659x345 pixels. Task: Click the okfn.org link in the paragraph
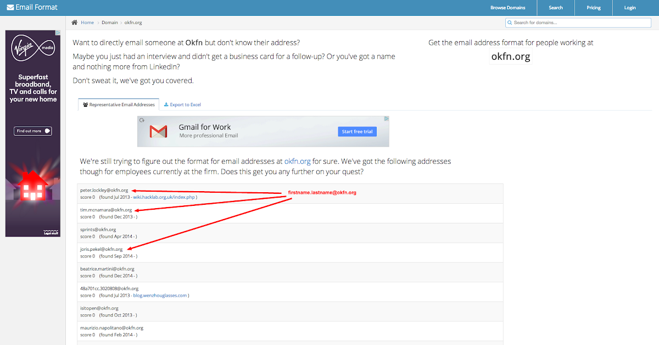pyautogui.click(x=297, y=162)
